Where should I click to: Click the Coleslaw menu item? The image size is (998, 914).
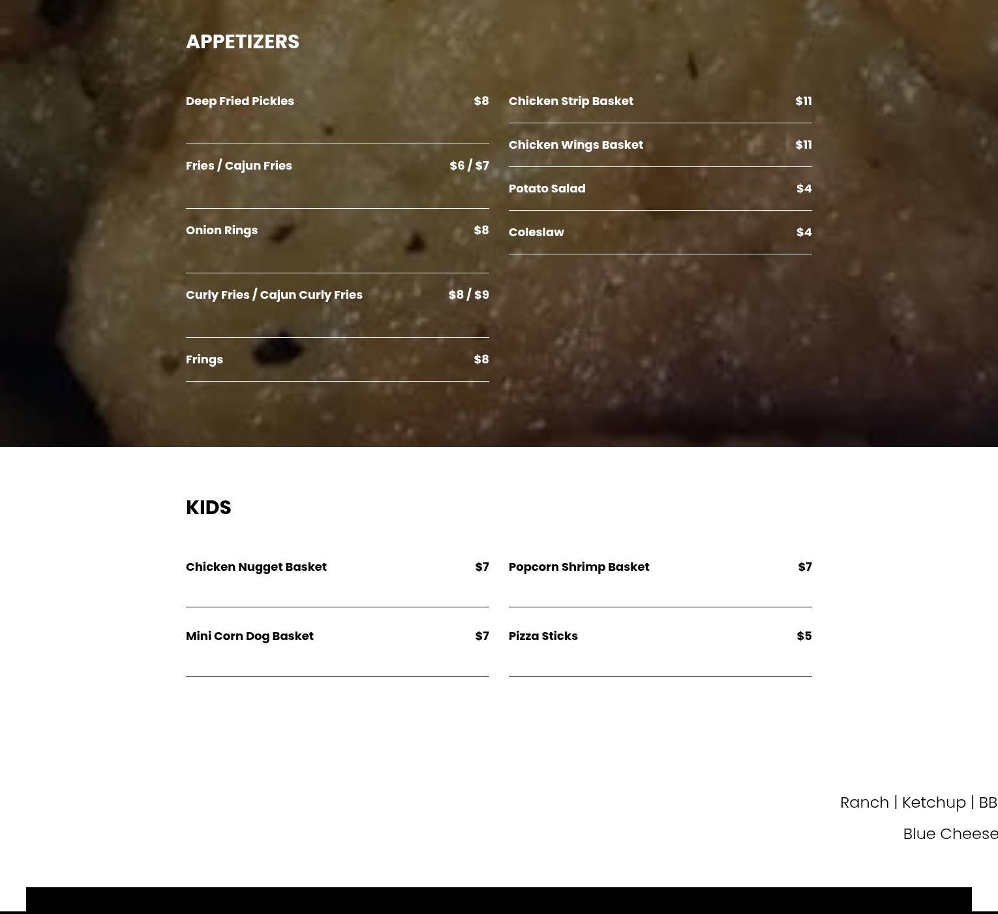pyautogui.click(x=536, y=232)
